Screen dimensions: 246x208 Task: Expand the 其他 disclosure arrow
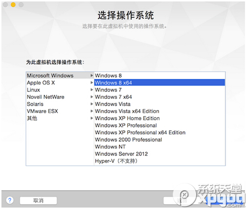(x=92, y=118)
